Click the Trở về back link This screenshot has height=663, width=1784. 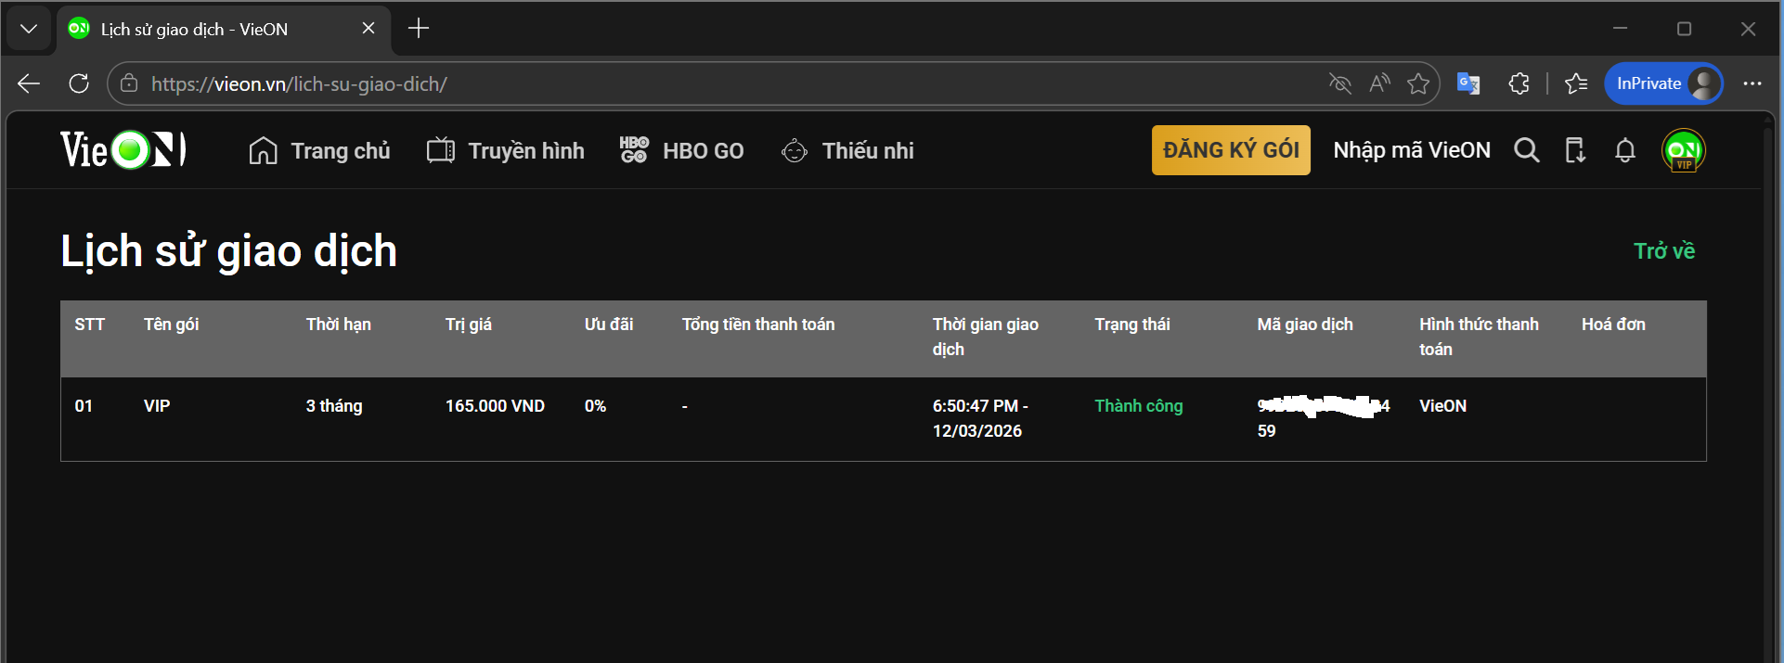pos(1664,251)
